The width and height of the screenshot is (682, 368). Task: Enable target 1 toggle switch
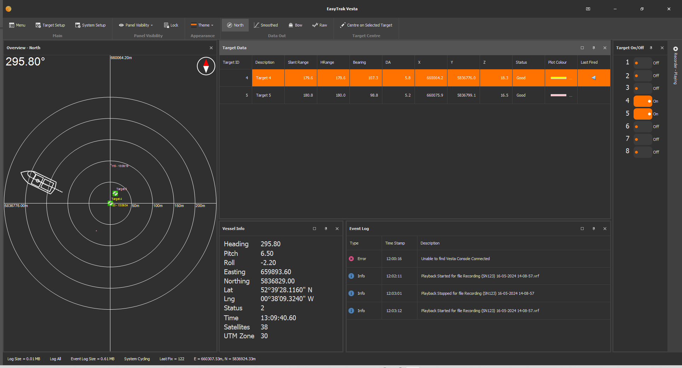642,63
